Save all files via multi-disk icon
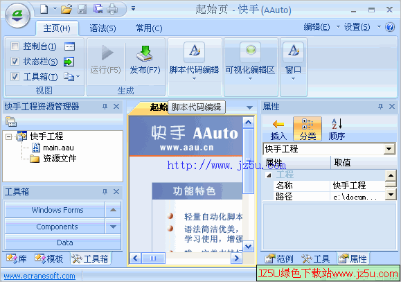Screen dimensions: 401x282 tap(98, 9)
